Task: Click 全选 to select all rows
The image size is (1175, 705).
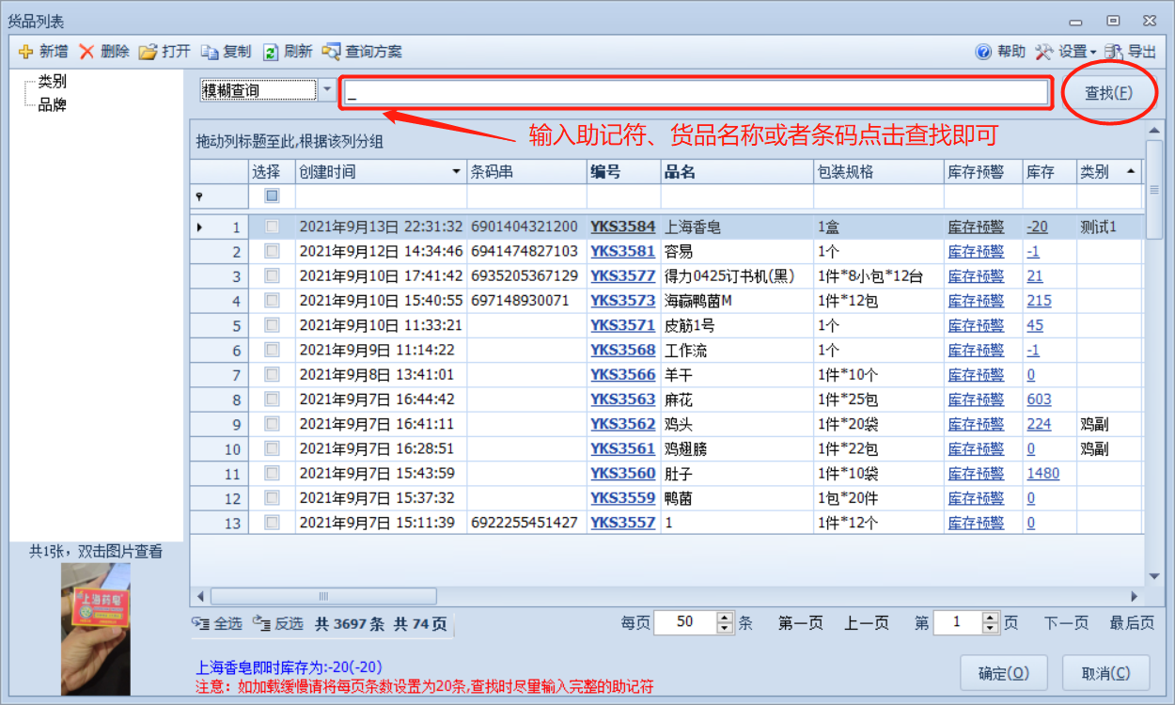Action: 217,623
